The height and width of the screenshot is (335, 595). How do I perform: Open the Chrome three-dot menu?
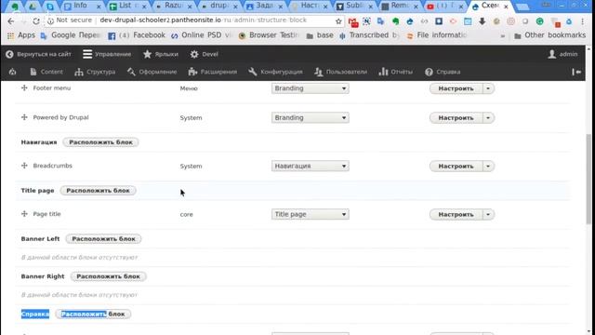click(x=583, y=21)
